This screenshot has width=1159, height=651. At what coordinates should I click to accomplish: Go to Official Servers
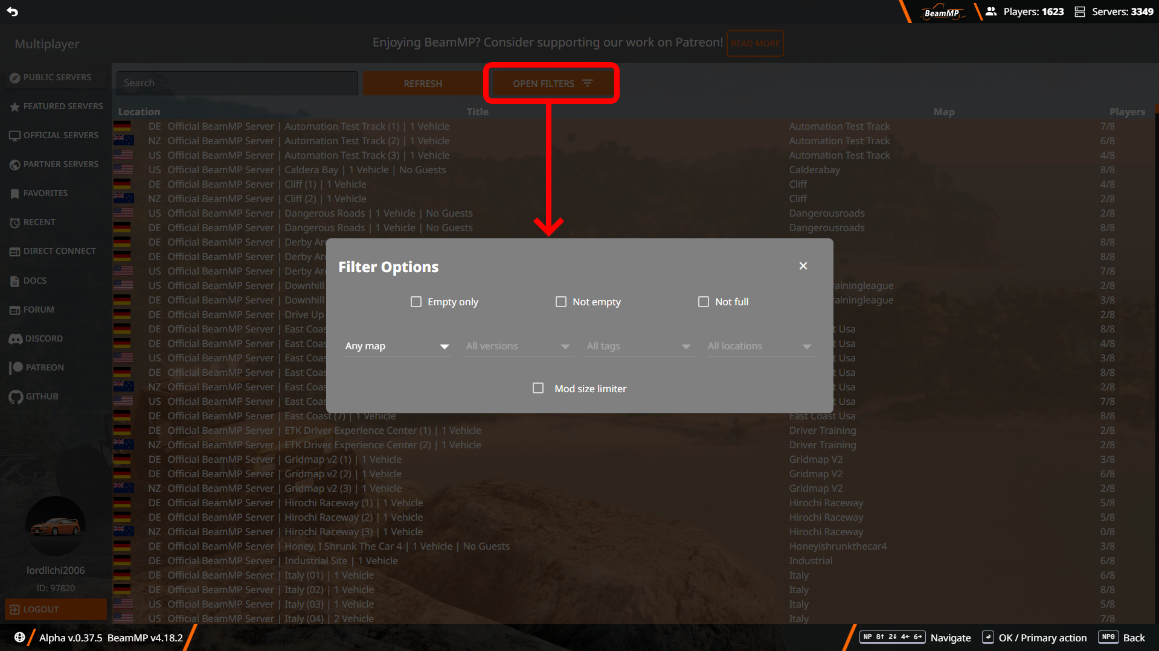coord(56,136)
